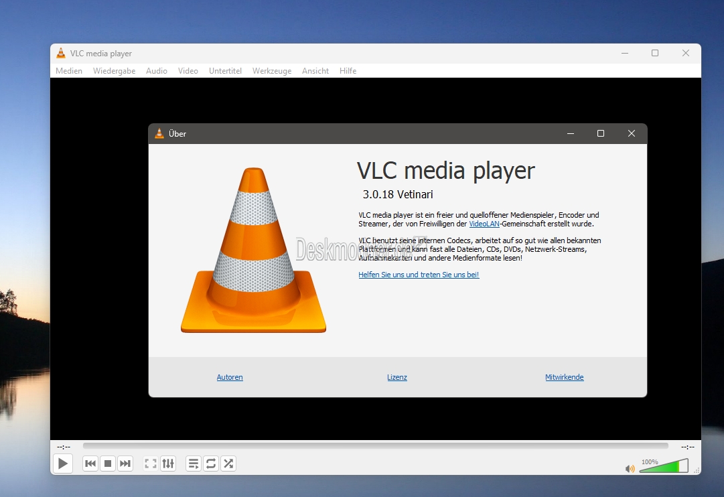Screen dimensions: 724x497
Task: Open the Ansicht menu
Action: [315, 71]
